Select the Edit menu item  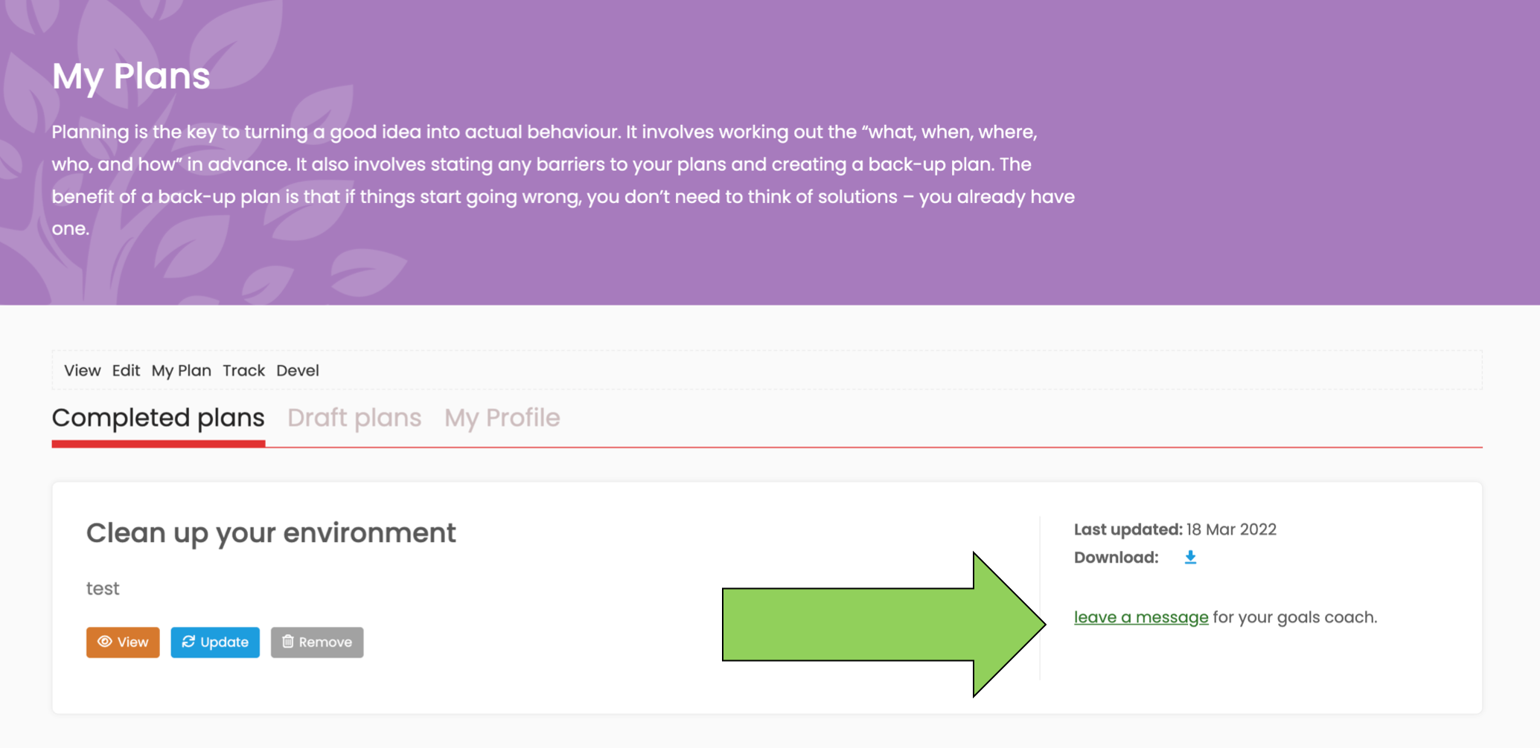126,370
